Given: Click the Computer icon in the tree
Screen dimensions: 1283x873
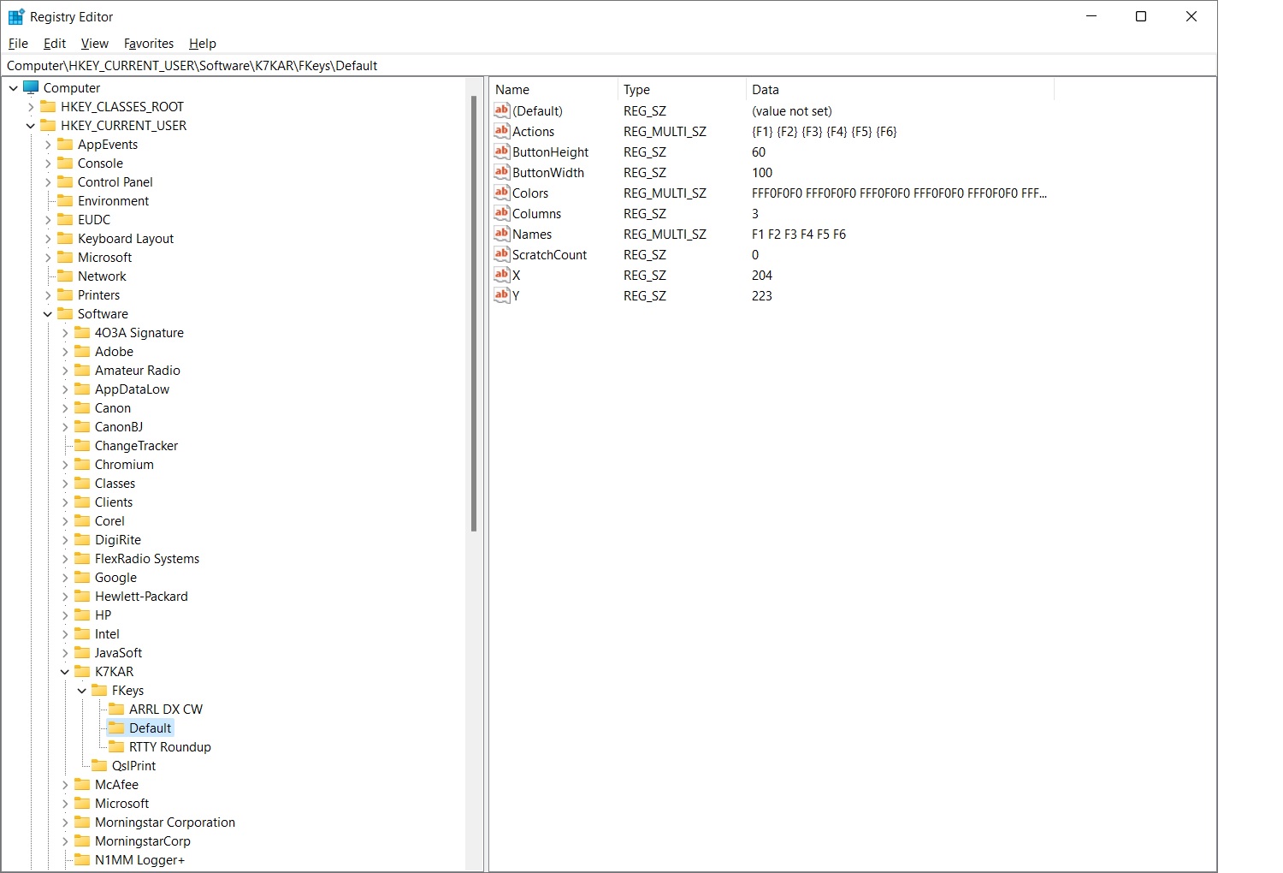Looking at the screenshot, I should (32, 88).
